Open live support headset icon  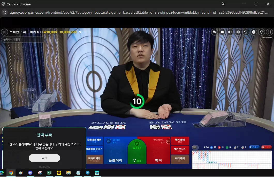262,32
